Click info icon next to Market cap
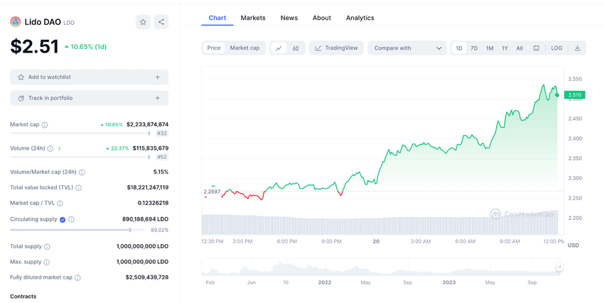This screenshot has height=303, width=604. pyautogui.click(x=45, y=125)
